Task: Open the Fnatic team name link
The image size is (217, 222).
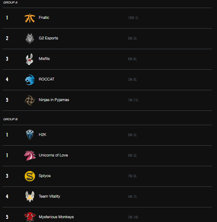Action: coord(44,17)
